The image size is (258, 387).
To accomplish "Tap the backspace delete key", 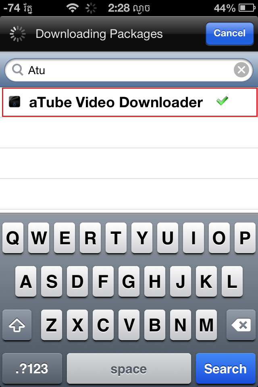I will point(241,325).
